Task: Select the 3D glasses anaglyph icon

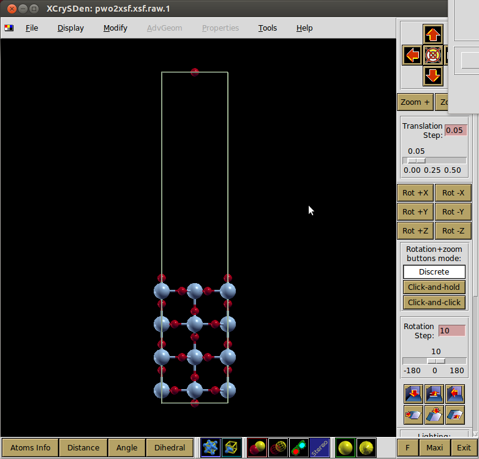Action: click(x=299, y=448)
